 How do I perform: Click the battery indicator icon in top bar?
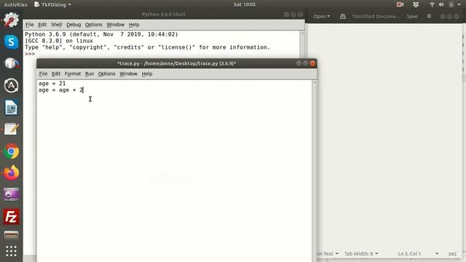451,4
